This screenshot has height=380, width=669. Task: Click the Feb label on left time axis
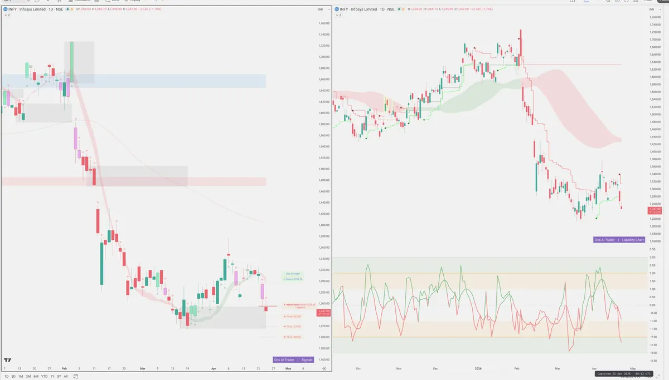coord(64,368)
